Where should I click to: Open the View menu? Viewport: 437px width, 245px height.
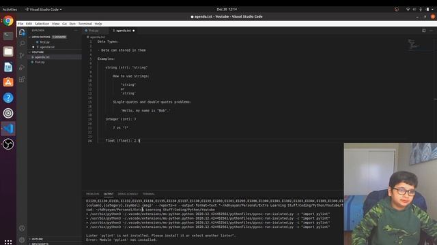[x=56, y=24]
